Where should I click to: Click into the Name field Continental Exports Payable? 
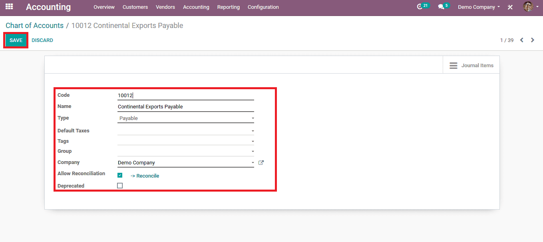click(x=186, y=107)
